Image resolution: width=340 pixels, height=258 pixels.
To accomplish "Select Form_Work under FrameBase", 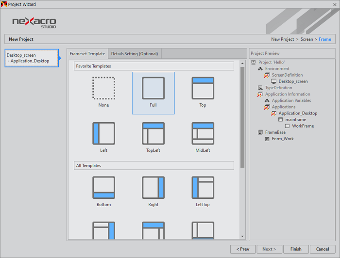I will [x=282, y=139].
